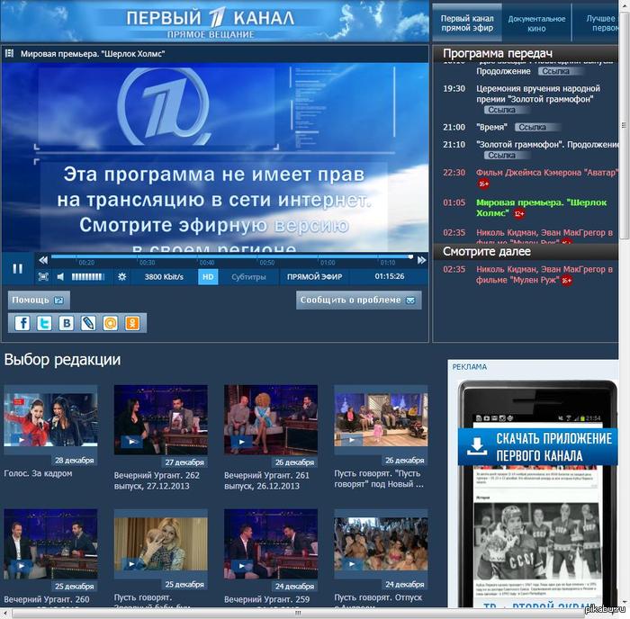Click the fullscreen icon in player
630x619 pixels.
pos(43,277)
